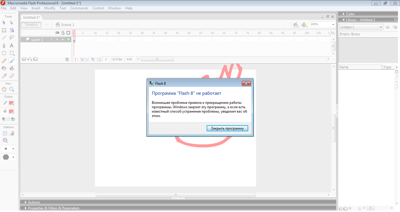Select the Ink Bottle tool

[4, 68]
